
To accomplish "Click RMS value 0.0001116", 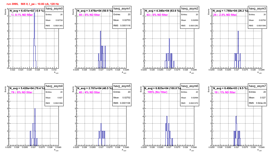I will point(125,26).
